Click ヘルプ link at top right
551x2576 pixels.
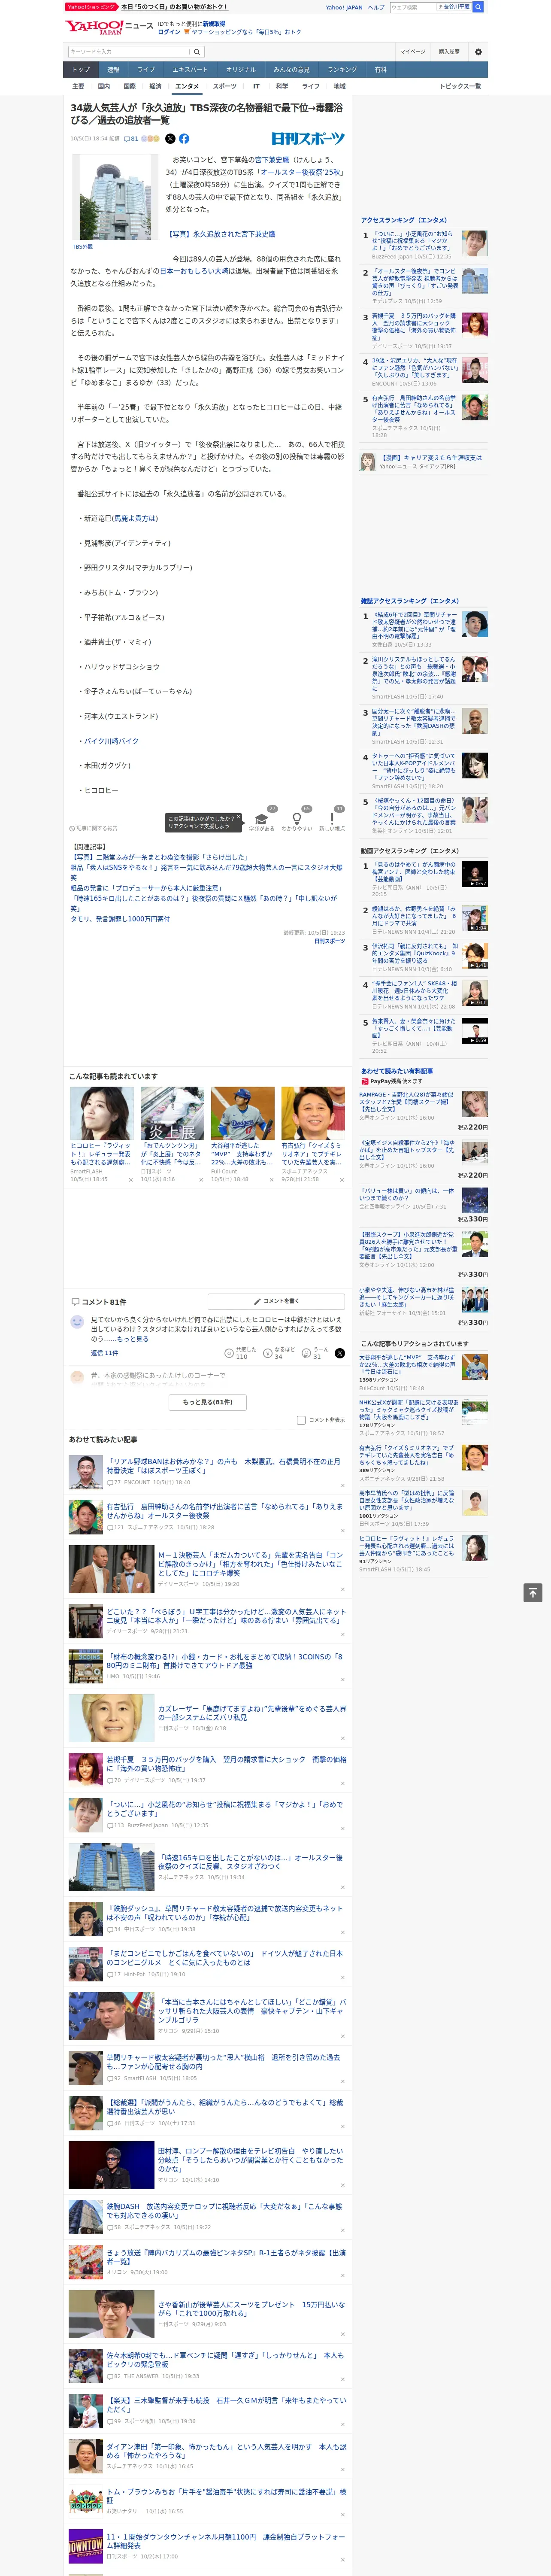376,7
